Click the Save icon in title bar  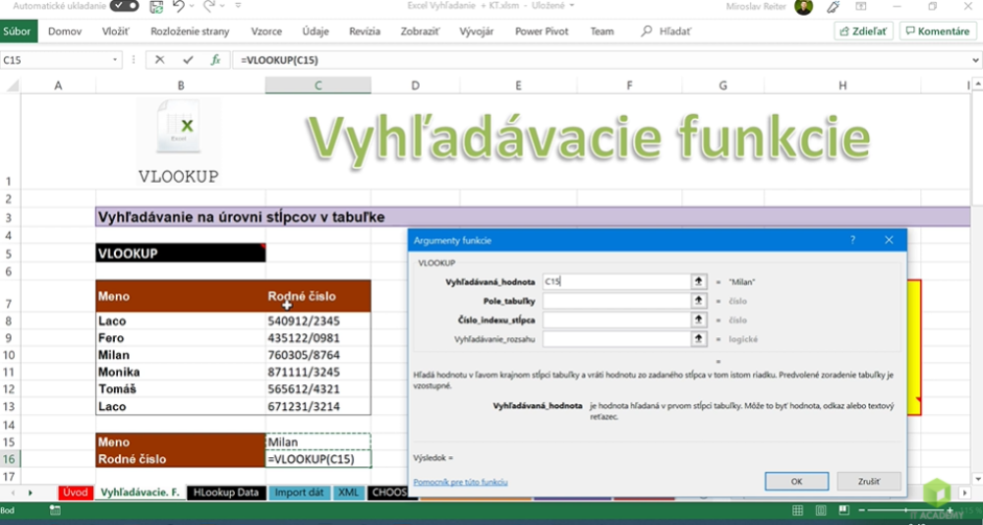[157, 7]
